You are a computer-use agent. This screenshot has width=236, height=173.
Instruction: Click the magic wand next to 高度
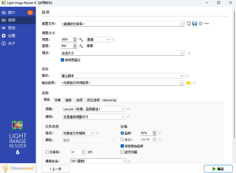[81, 46]
